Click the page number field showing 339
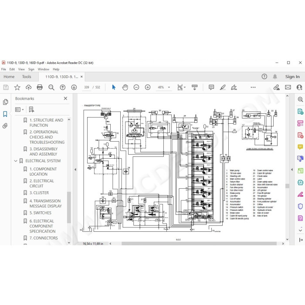The height and width of the screenshot is (305, 305). tap(87, 87)
